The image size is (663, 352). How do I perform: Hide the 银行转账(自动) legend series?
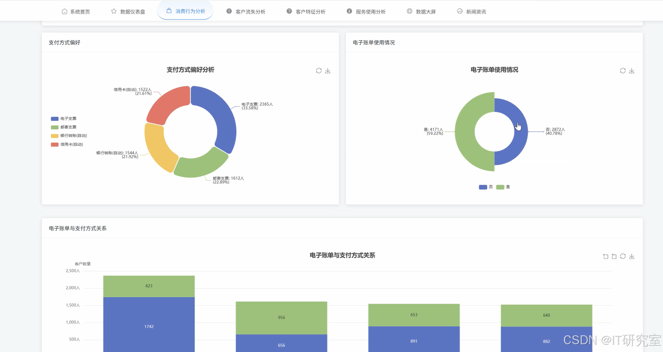click(69, 136)
